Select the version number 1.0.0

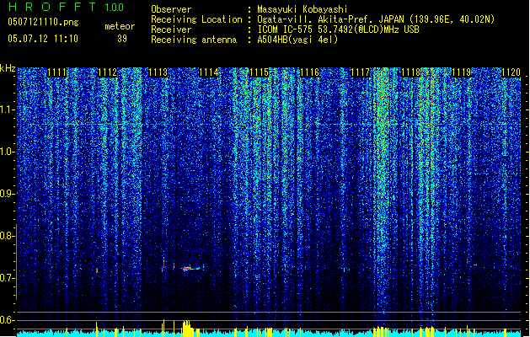tap(115, 7)
